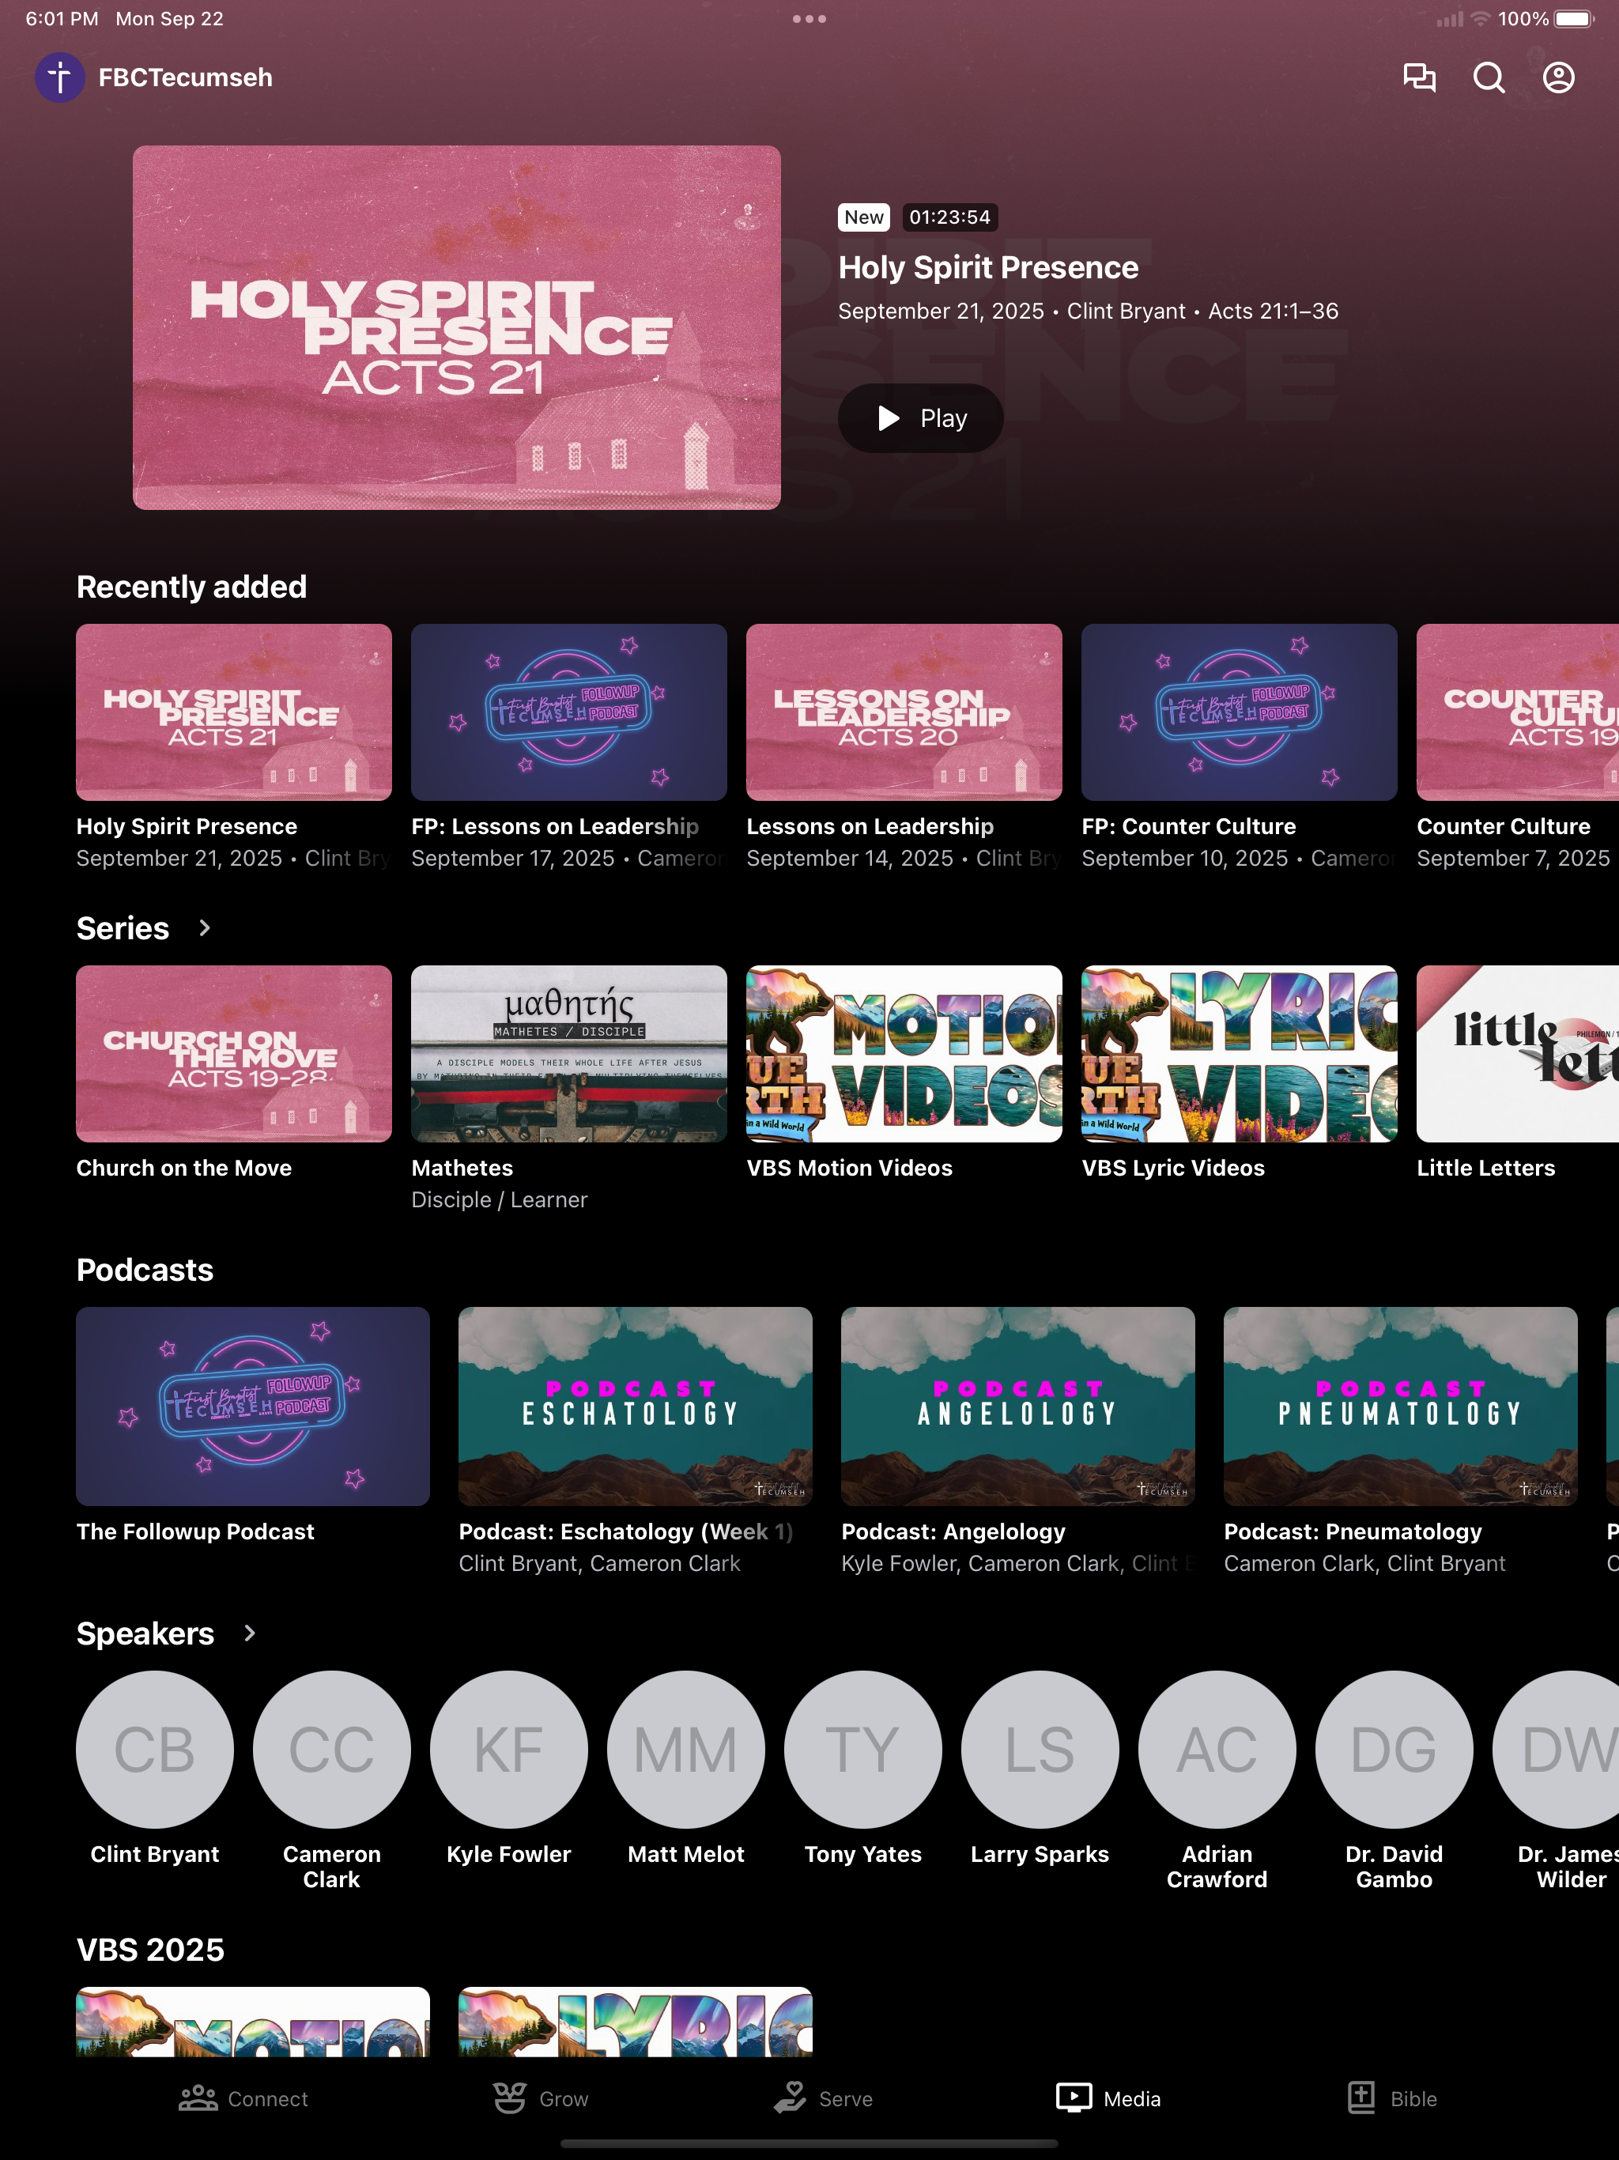The image size is (1619, 2160).
Task: Tap the 'VBS 2025' section heading
Action: tap(150, 1949)
